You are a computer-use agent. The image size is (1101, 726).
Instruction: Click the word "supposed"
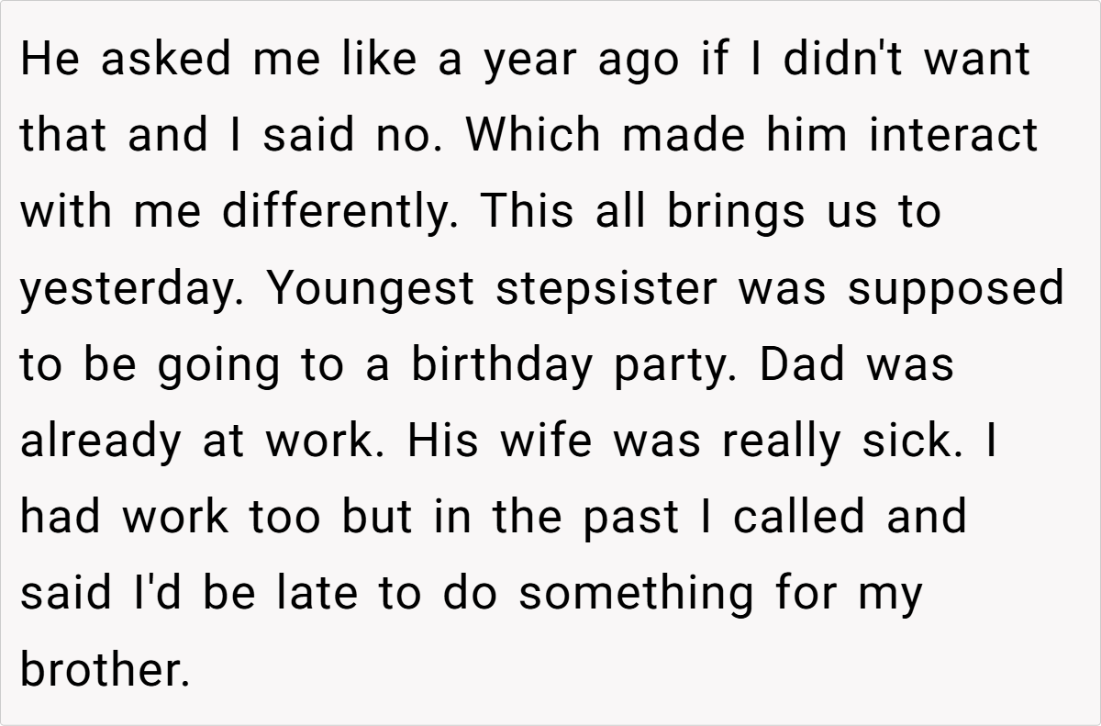pos(954,290)
